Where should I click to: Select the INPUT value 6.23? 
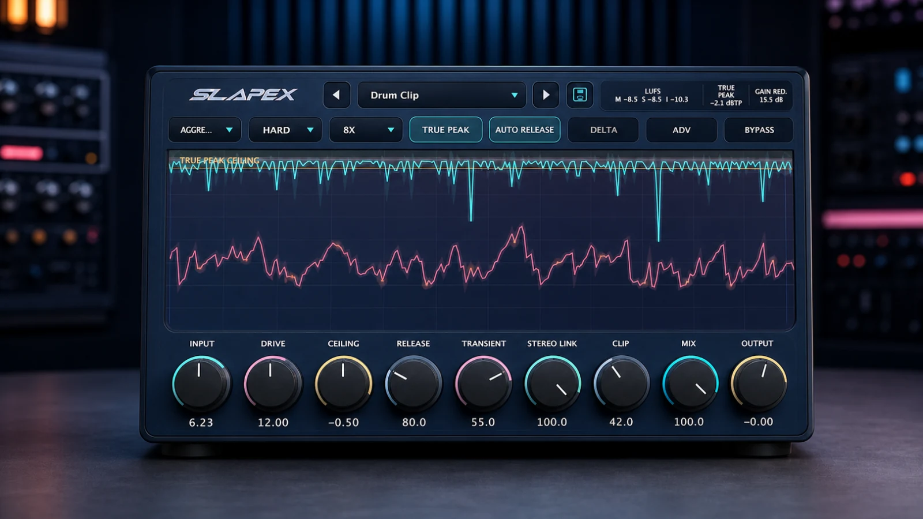tap(201, 423)
